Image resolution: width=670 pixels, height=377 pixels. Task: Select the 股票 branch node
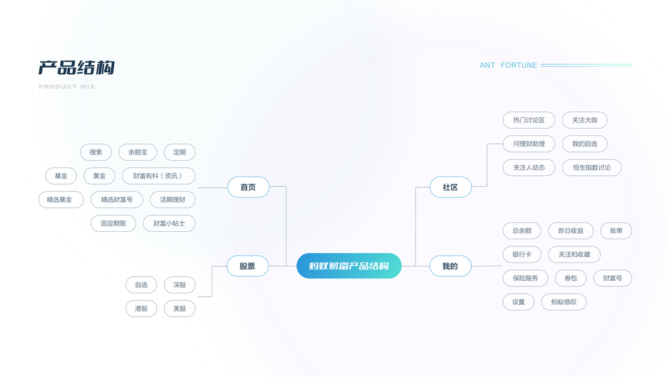tap(247, 266)
